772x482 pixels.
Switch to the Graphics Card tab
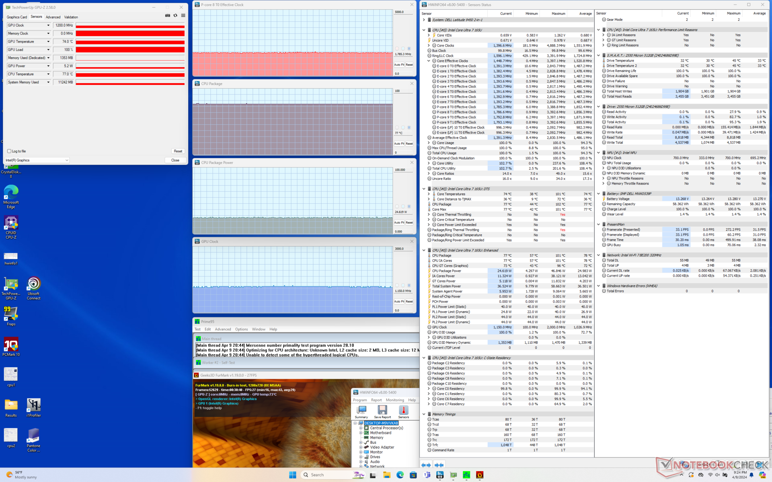pyautogui.click(x=17, y=17)
